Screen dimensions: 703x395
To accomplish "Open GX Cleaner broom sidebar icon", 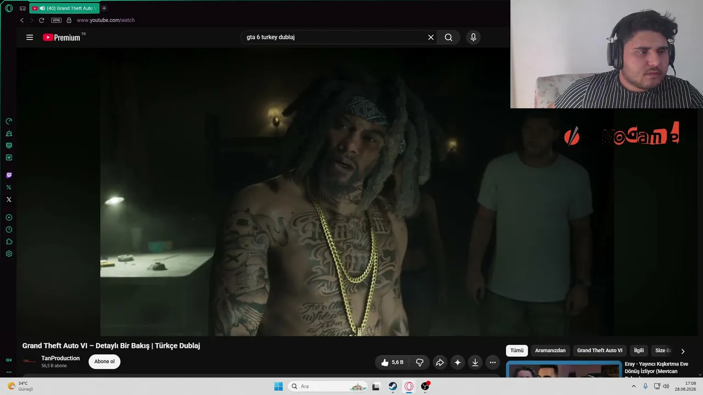I will (x=9, y=133).
